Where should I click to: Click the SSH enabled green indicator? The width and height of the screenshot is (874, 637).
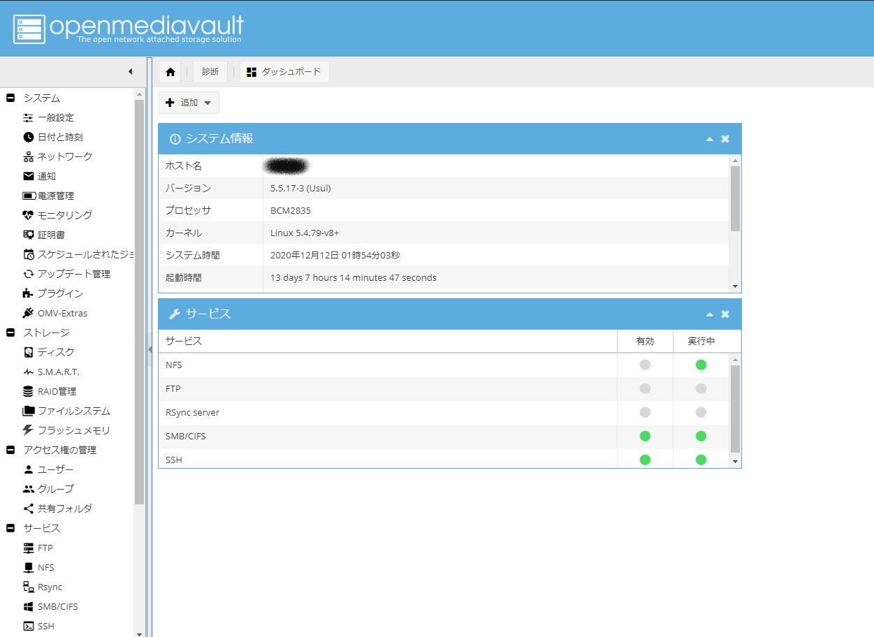pyautogui.click(x=645, y=460)
